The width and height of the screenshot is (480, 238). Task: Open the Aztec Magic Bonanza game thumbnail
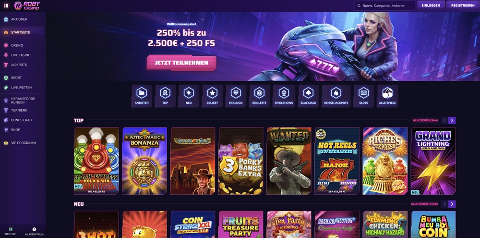click(145, 161)
